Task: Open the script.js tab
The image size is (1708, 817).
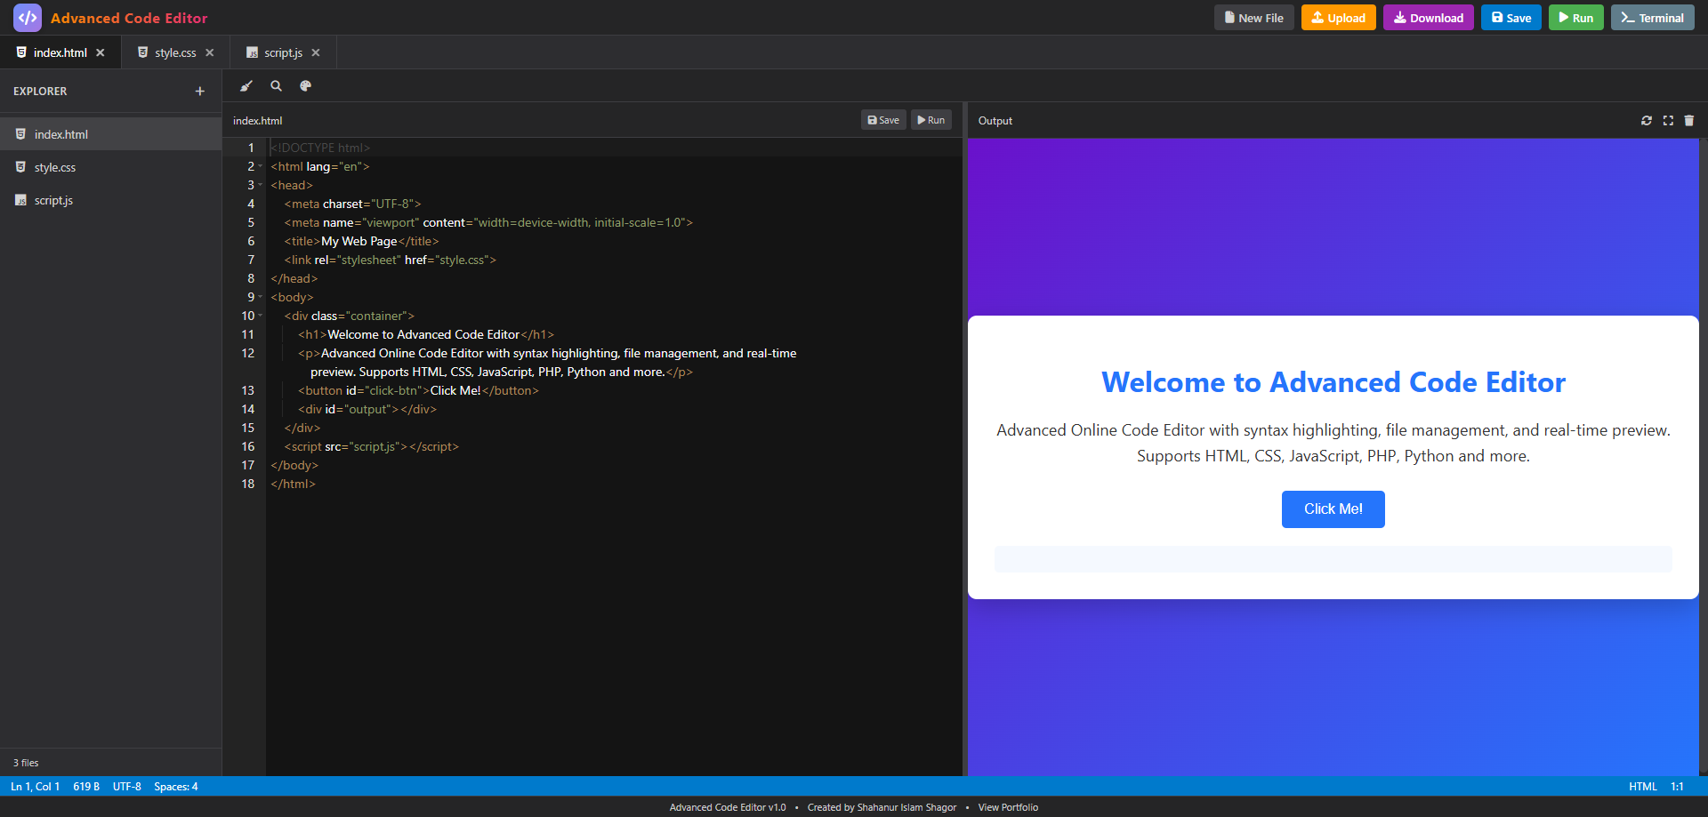Action: click(x=280, y=52)
